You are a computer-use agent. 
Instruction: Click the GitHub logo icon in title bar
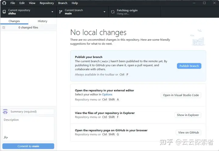4,3
